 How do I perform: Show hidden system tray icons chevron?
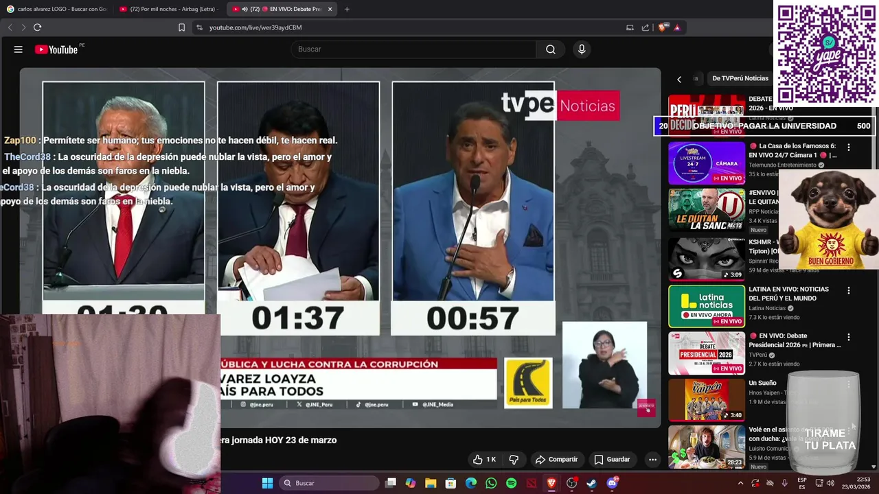(740, 483)
